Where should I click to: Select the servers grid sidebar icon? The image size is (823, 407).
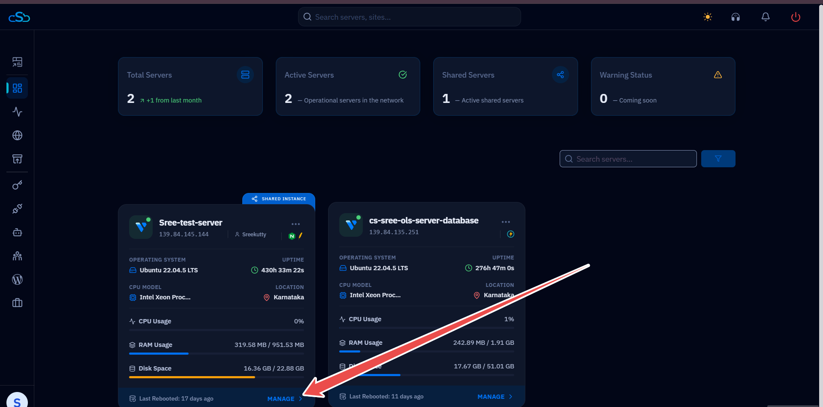tap(17, 88)
